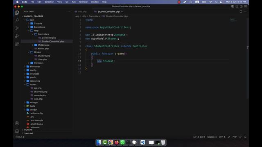Open the Manage gear icon
The image size is (262, 147).
pyautogui.click(x=17, y=131)
